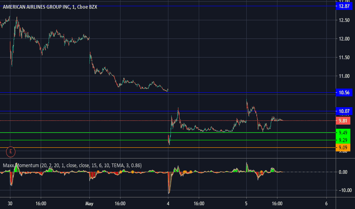Click the 12.50 price axis value
355x209 pixels.
pyautogui.click(x=344, y=21)
